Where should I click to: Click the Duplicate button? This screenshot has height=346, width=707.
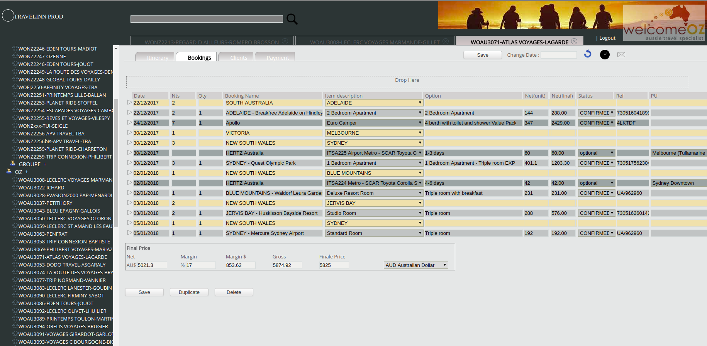189,292
